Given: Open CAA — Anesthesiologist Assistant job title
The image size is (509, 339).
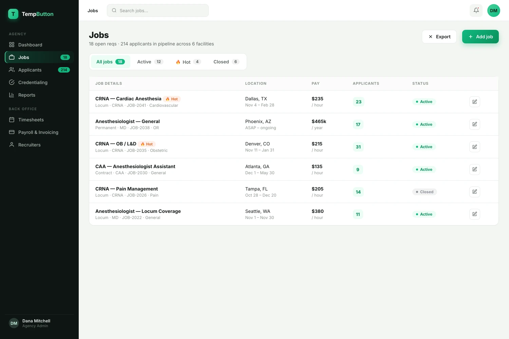Looking at the screenshot, I should click(x=135, y=166).
